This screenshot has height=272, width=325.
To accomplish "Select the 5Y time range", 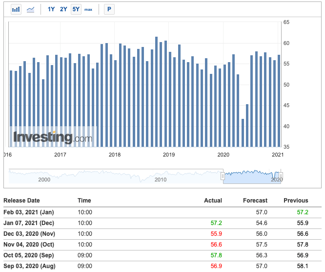I will coord(76,9).
